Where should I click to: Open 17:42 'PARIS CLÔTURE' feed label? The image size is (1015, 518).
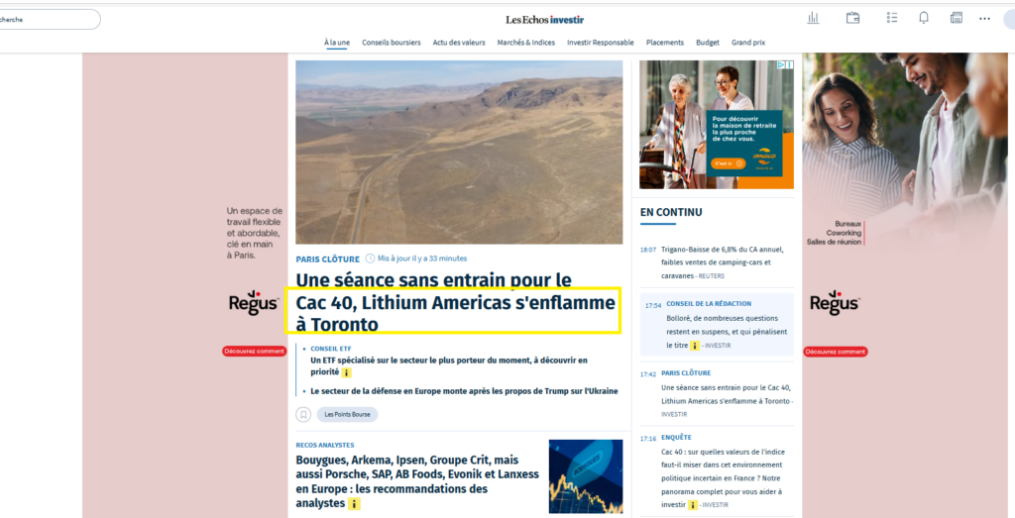pyautogui.click(x=686, y=373)
